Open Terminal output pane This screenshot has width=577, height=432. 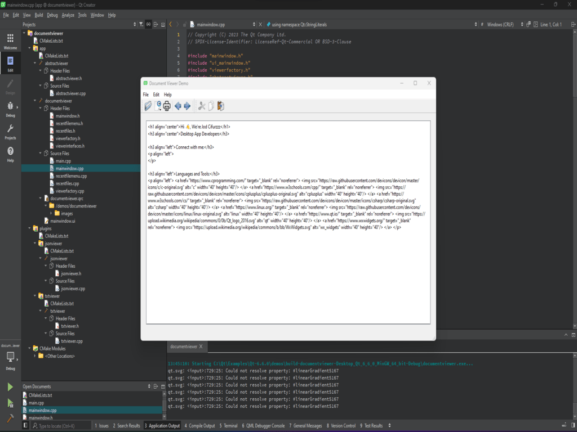[x=229, y=425]
